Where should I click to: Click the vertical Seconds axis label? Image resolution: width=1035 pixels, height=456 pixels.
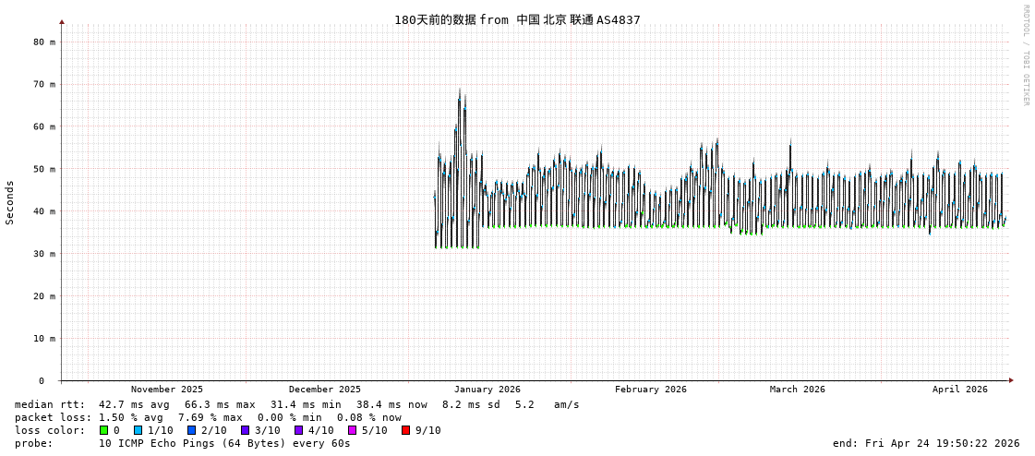(10, 202)
